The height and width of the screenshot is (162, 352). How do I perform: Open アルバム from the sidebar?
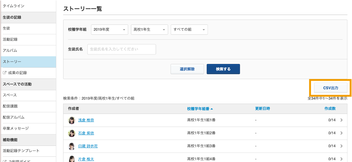click(28, 51)
